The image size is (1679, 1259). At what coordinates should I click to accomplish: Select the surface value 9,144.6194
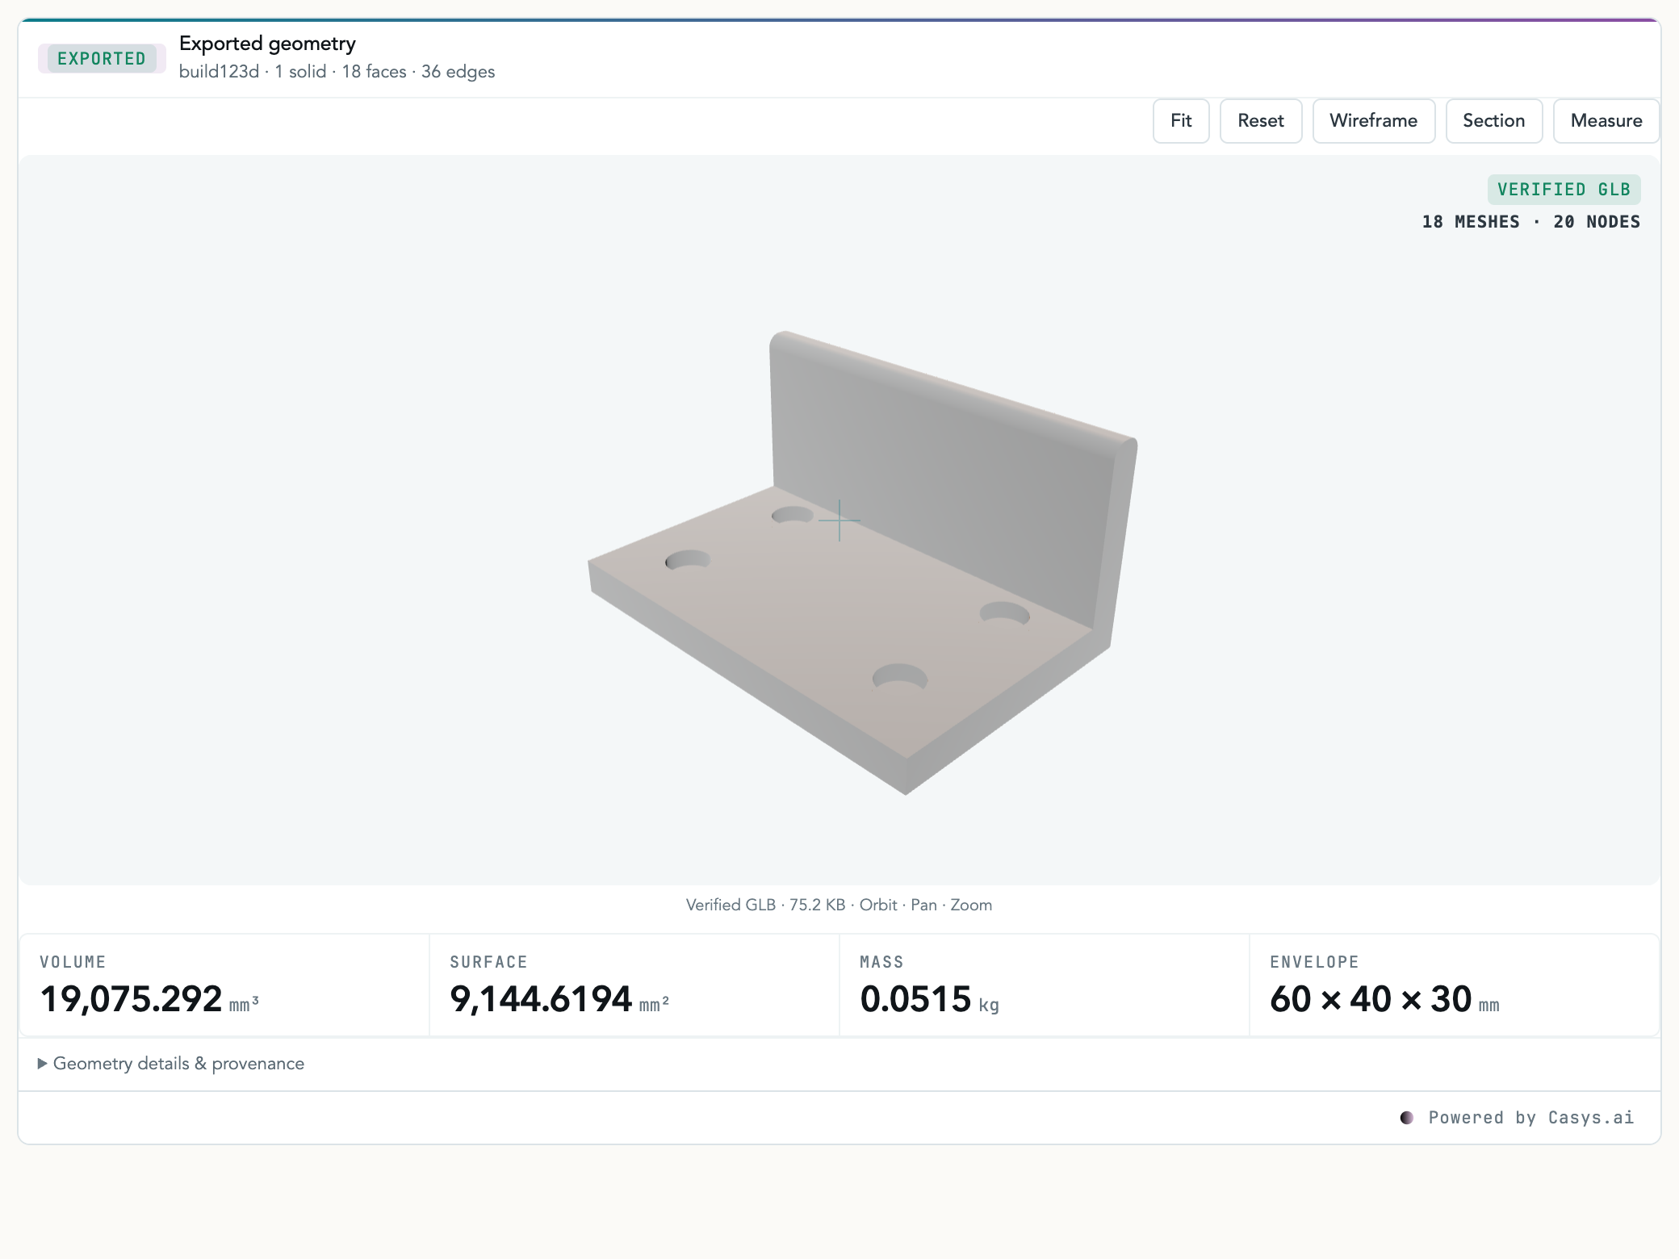(x=541, y=999)
